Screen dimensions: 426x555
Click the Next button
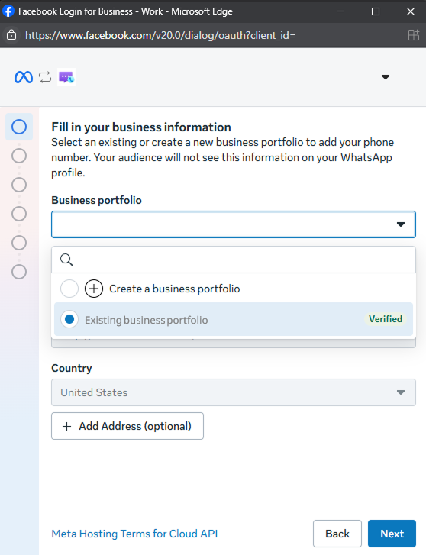click(392, 534)
